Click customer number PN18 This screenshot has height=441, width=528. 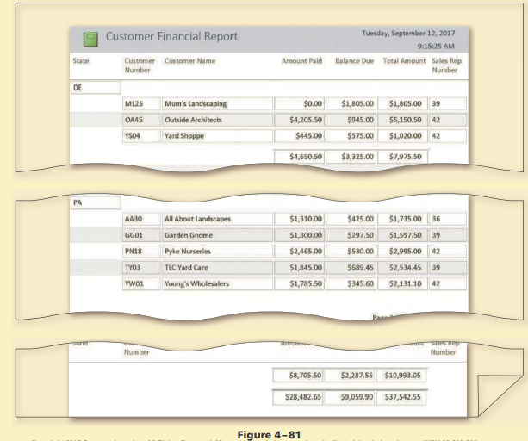(141, 252)
